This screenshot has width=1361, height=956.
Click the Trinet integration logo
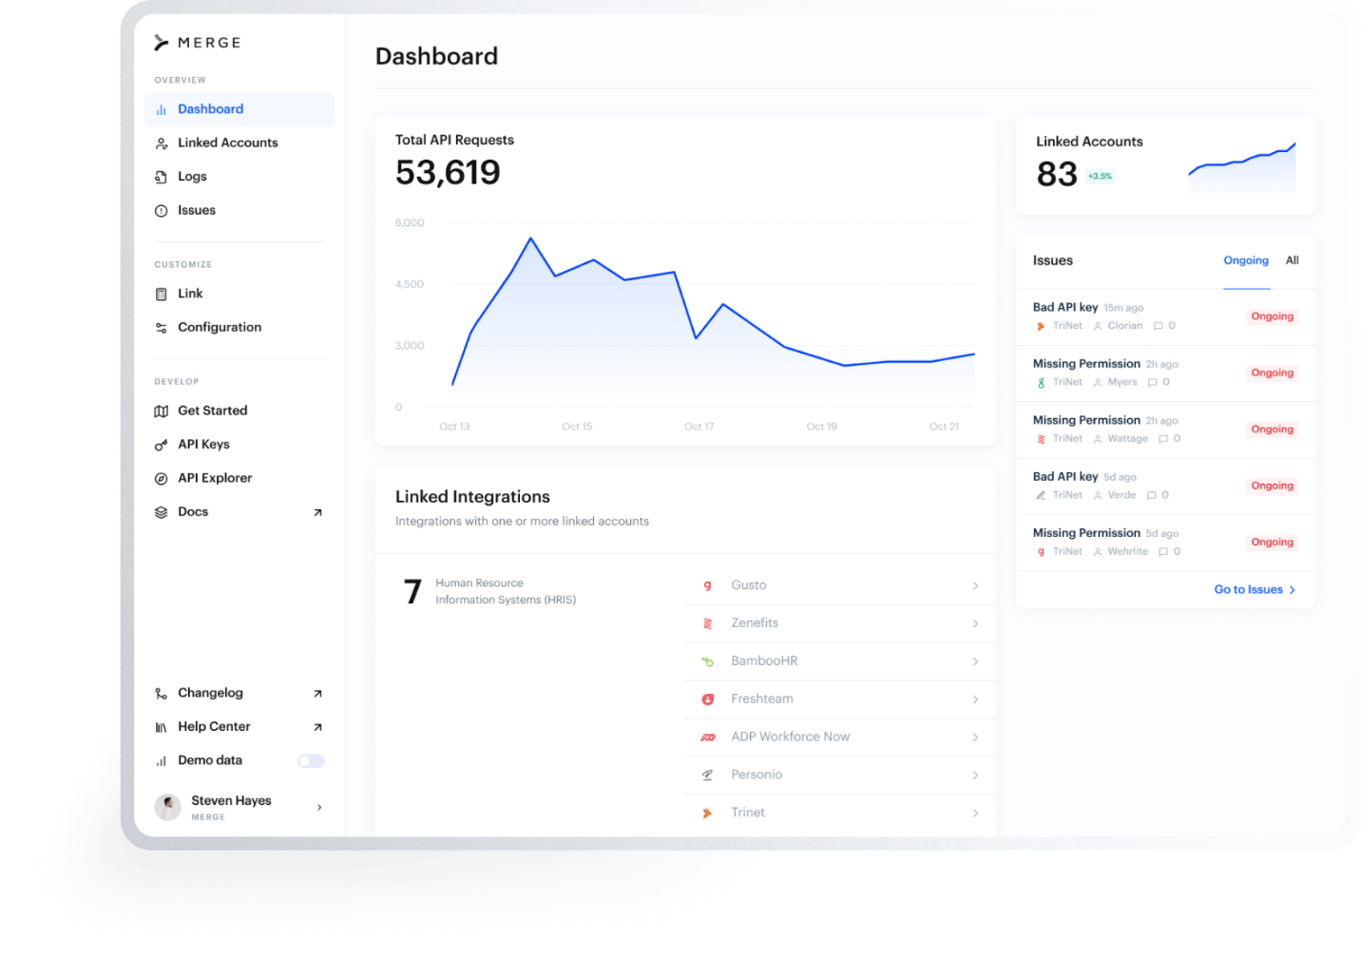(707, 813)
